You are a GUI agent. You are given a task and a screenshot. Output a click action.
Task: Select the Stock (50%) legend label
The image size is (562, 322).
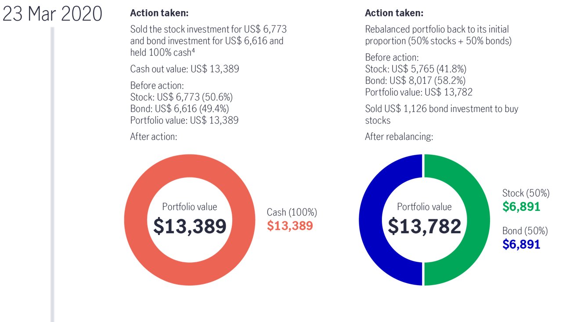click(526, 193)
